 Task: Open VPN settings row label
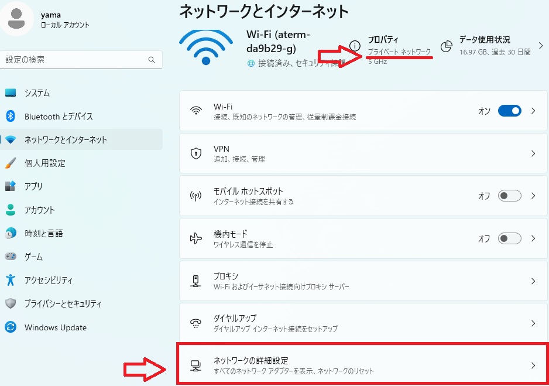(221, 149)
